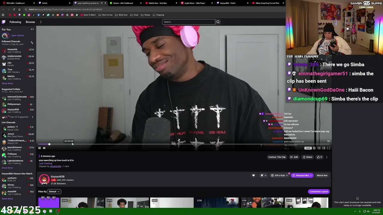Open stories in the sidebar
The width and height of the screenshot is (383, 215).
[x=17, y=35]
